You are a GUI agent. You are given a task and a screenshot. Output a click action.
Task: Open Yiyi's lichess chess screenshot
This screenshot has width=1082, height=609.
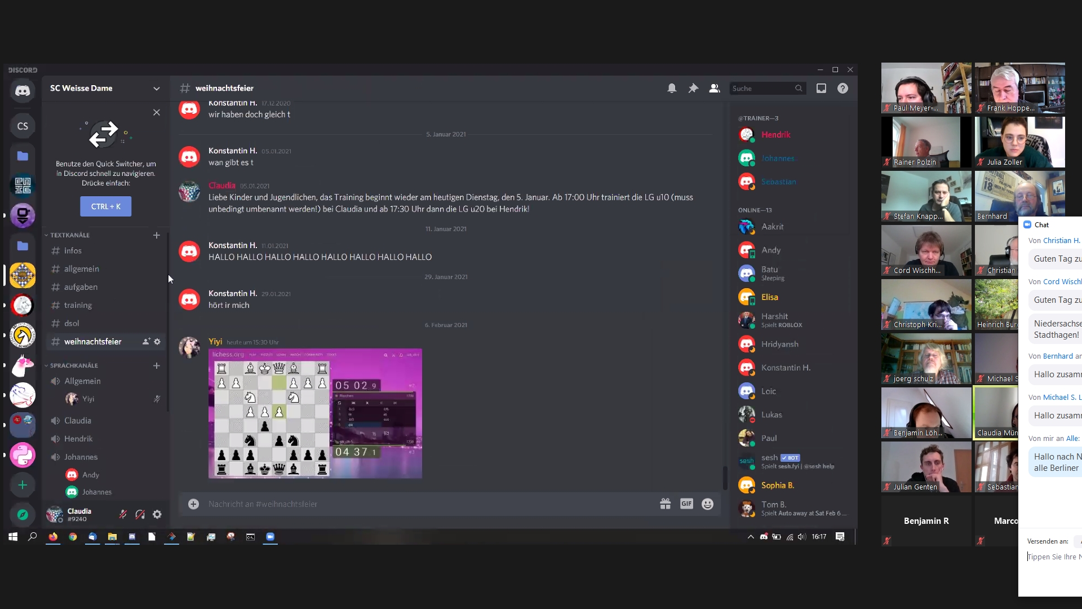(x=315, y=413)
